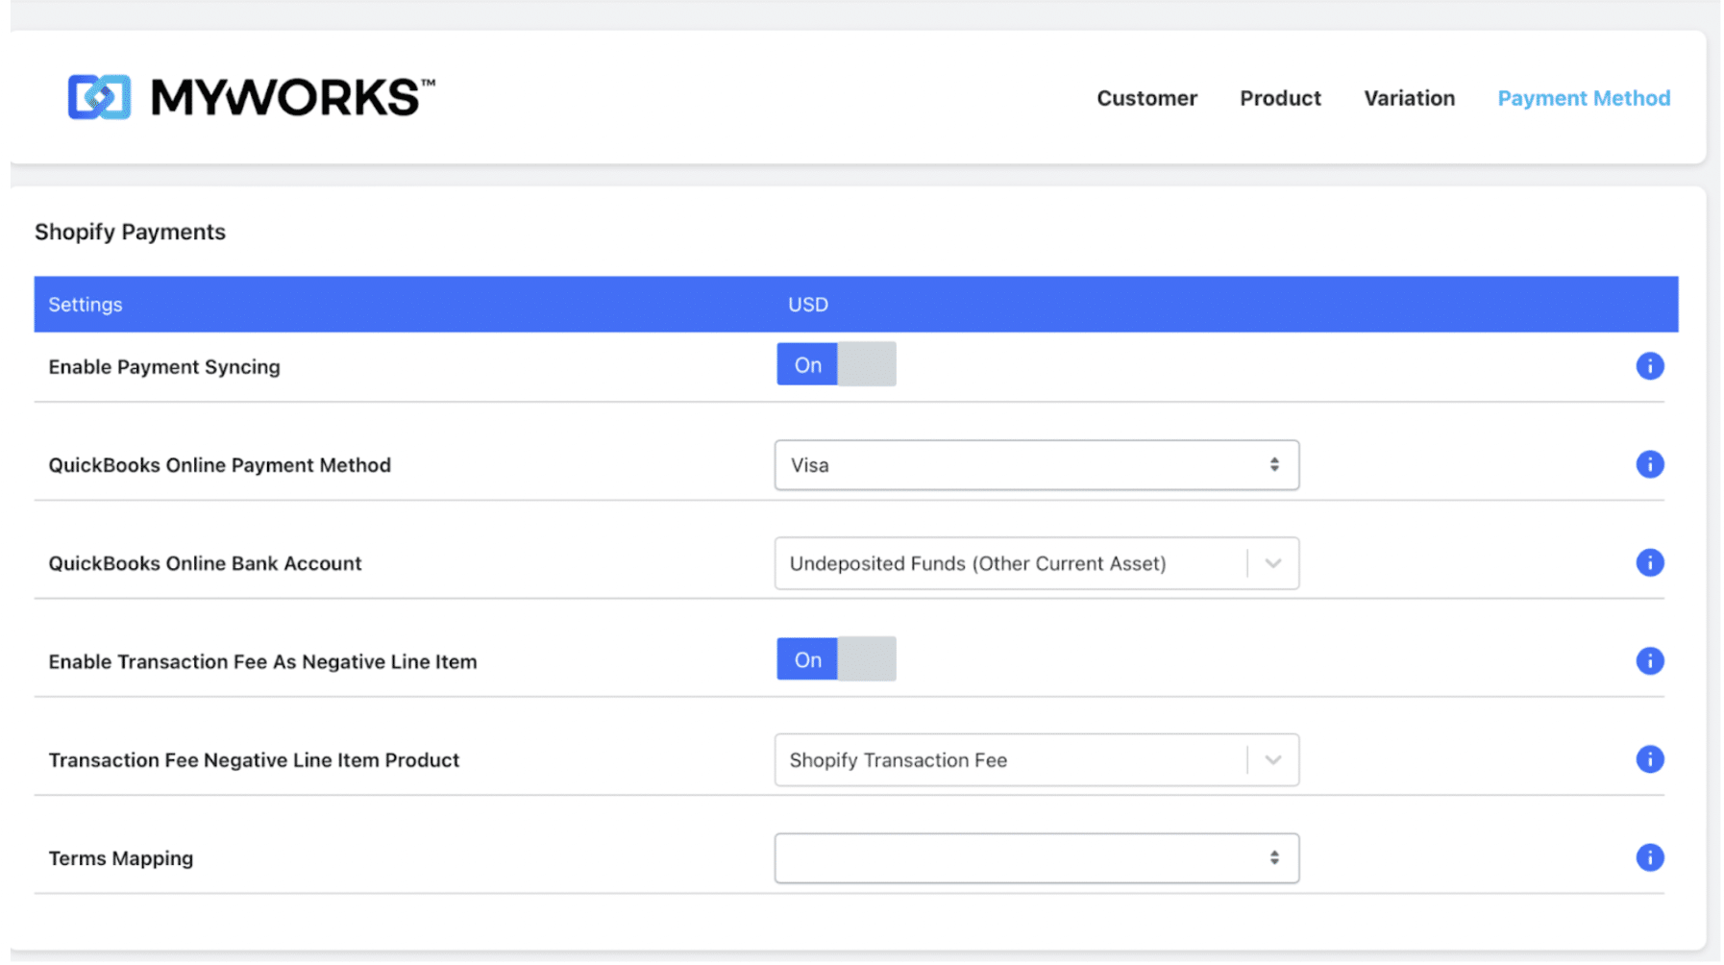The image size is (1724, 965).
Task: Navigate to the Variation page
Action: [1408, 97]
